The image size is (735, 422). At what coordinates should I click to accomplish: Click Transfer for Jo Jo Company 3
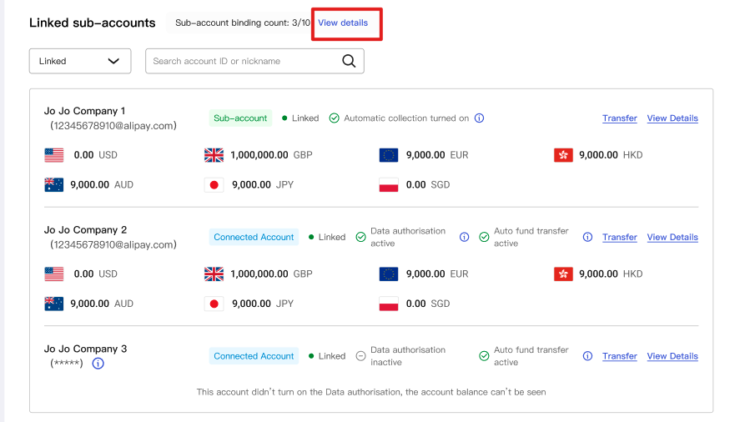coord(620,356)
